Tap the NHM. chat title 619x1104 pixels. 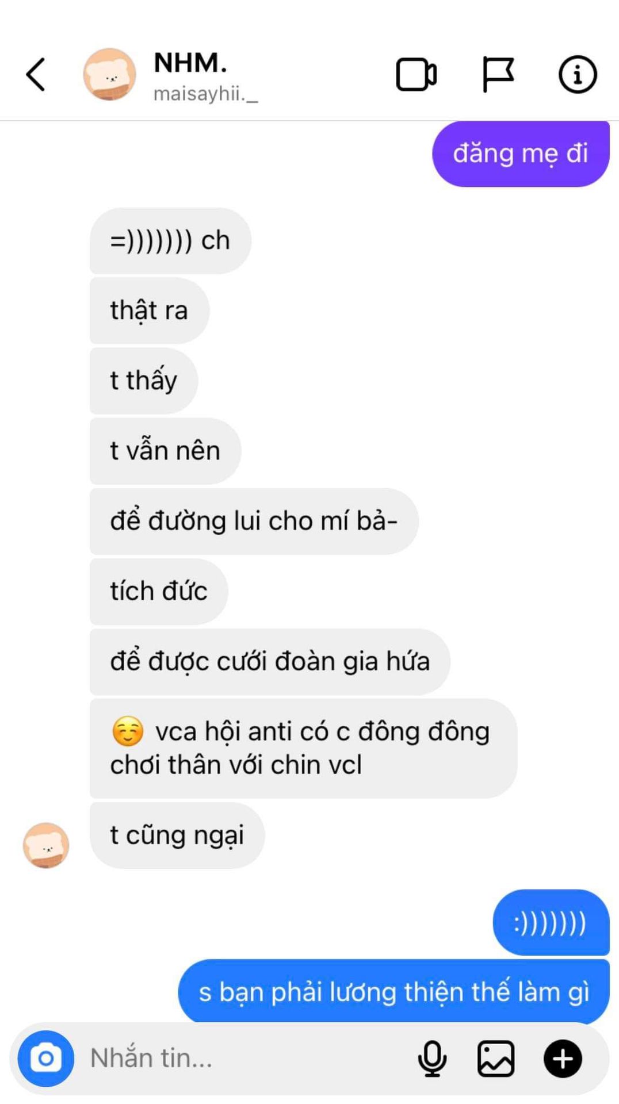point(190,62)
